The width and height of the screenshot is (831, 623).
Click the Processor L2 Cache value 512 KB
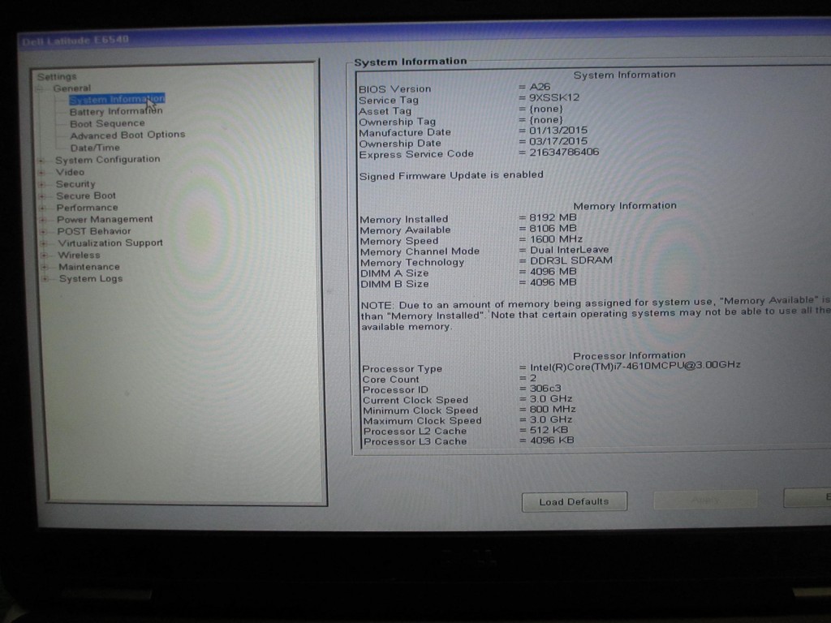tap(549, 430)
